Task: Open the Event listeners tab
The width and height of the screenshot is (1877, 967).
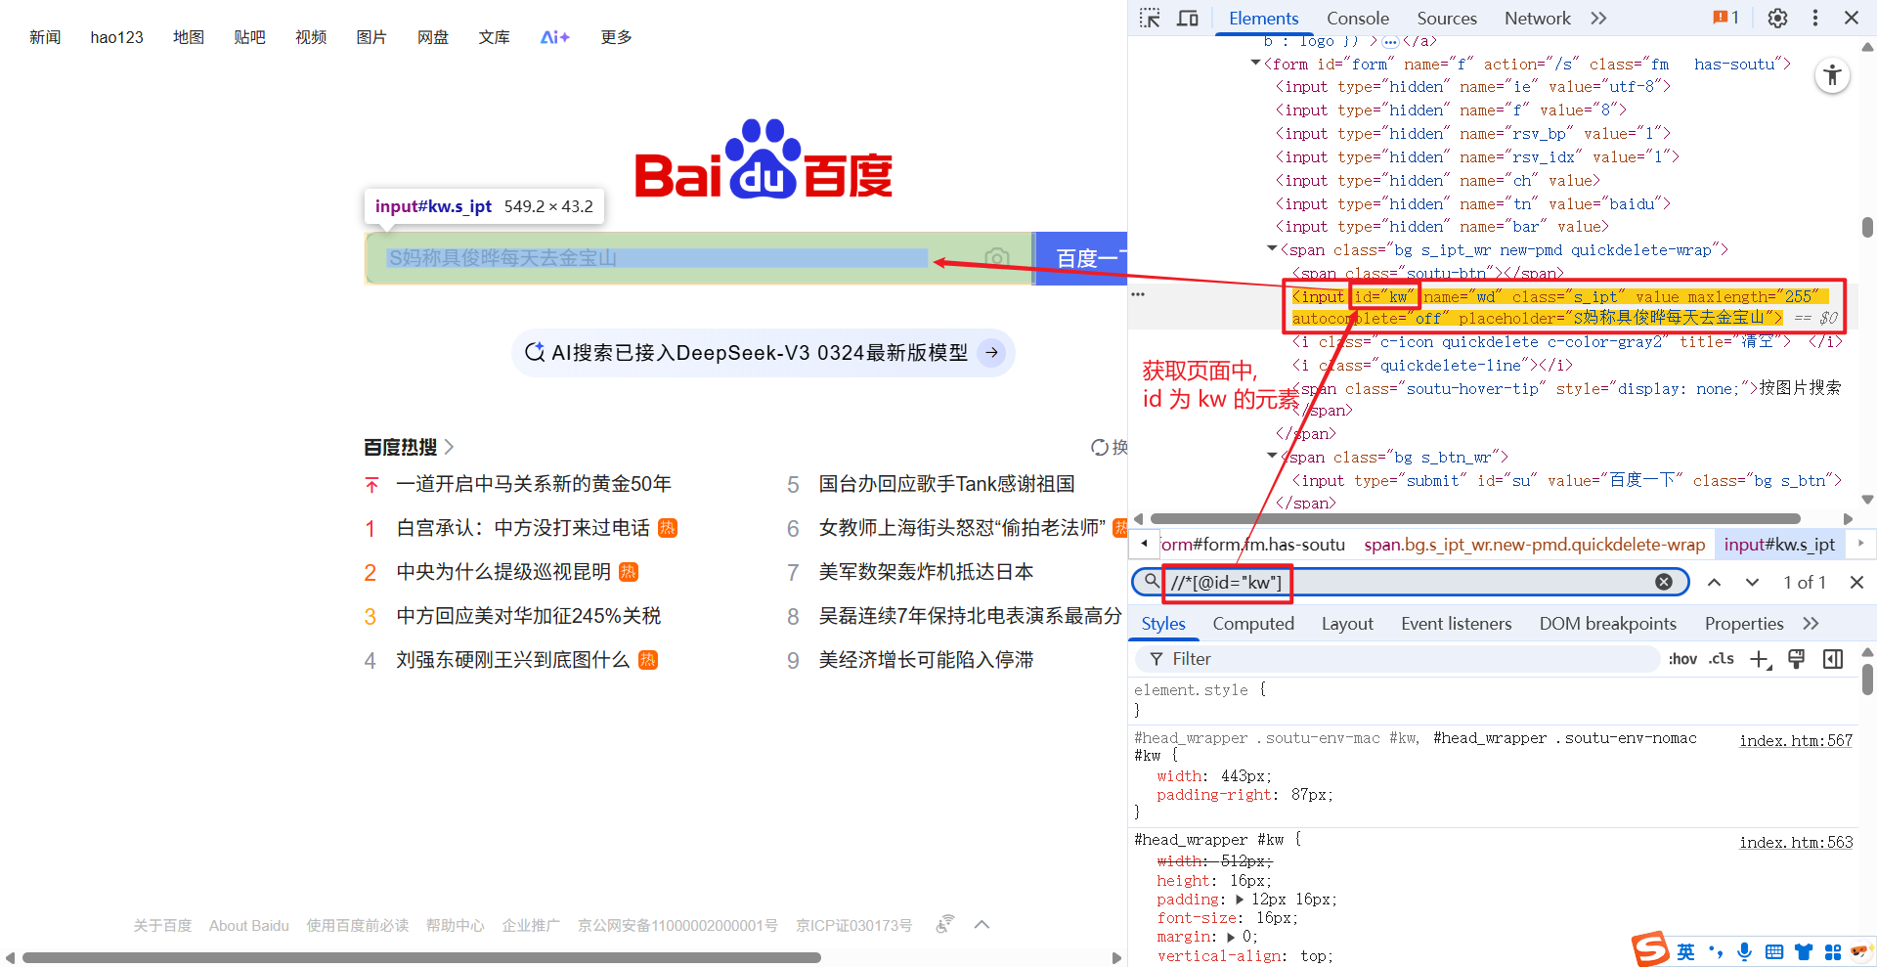Action: (x=1456, y=623)
